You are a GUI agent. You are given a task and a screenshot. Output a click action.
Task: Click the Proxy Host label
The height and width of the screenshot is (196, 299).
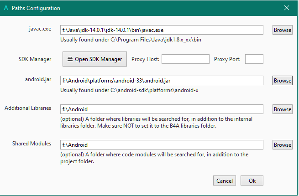click(145, 59)
